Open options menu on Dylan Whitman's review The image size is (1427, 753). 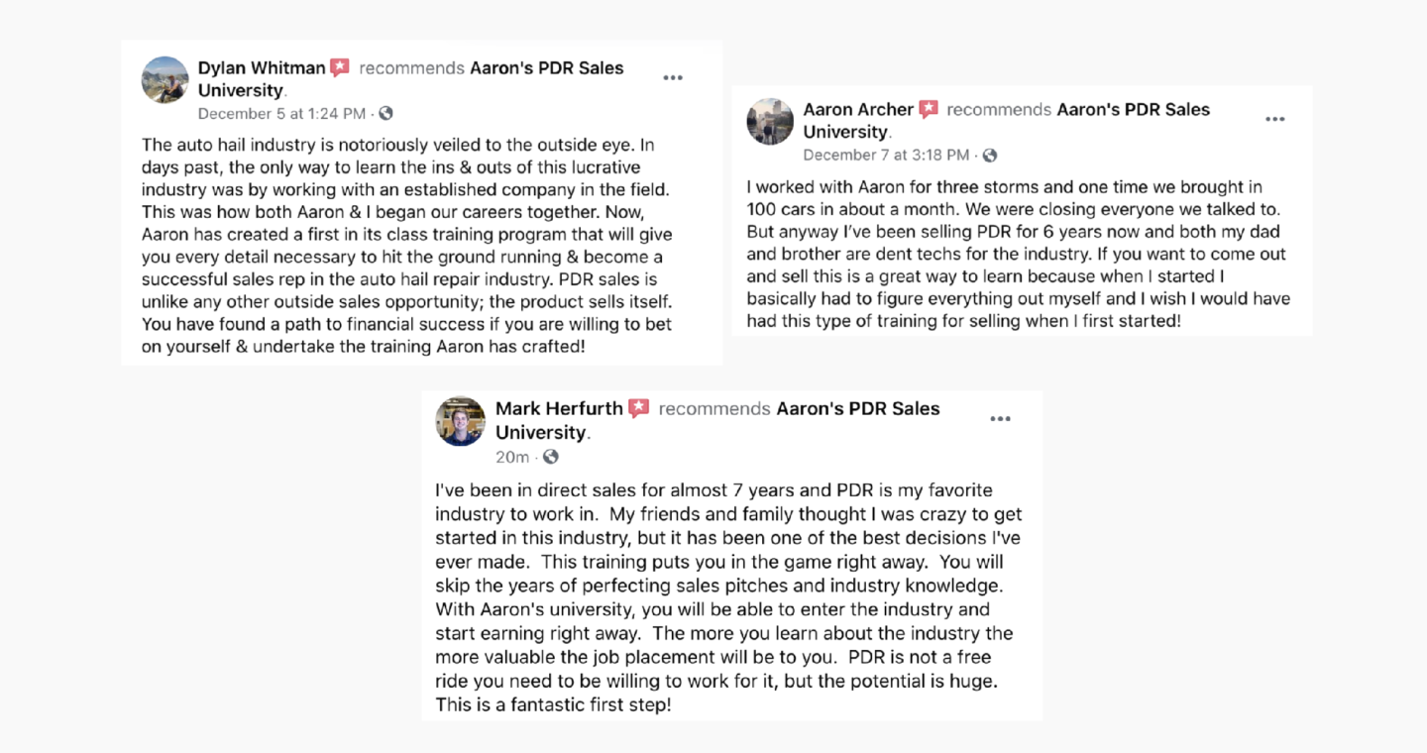[673, 78]
